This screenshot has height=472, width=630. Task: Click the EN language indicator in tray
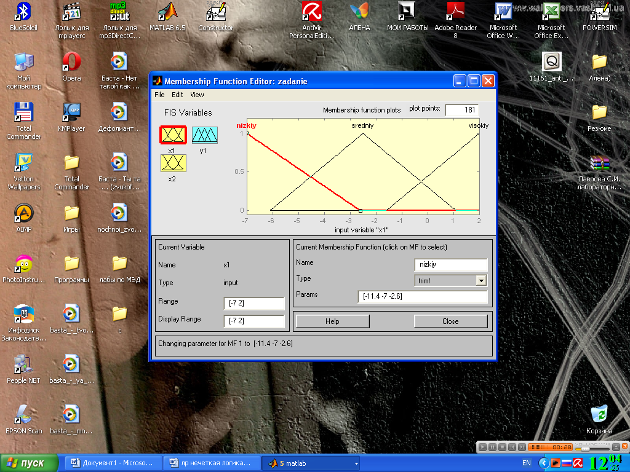[x=527, y=463]
